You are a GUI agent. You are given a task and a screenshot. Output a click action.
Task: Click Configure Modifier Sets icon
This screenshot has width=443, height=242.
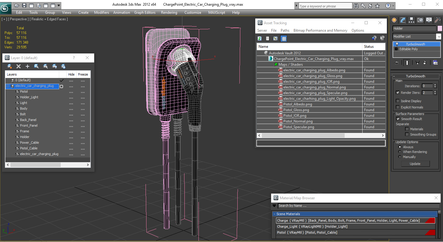point(435,62)
